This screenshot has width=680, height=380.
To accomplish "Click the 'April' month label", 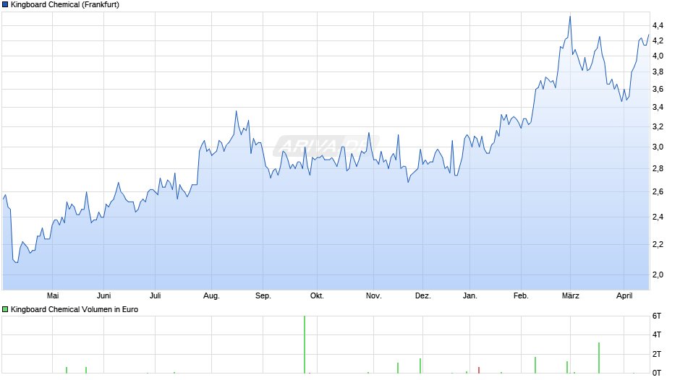I will (x=624, y=296).
